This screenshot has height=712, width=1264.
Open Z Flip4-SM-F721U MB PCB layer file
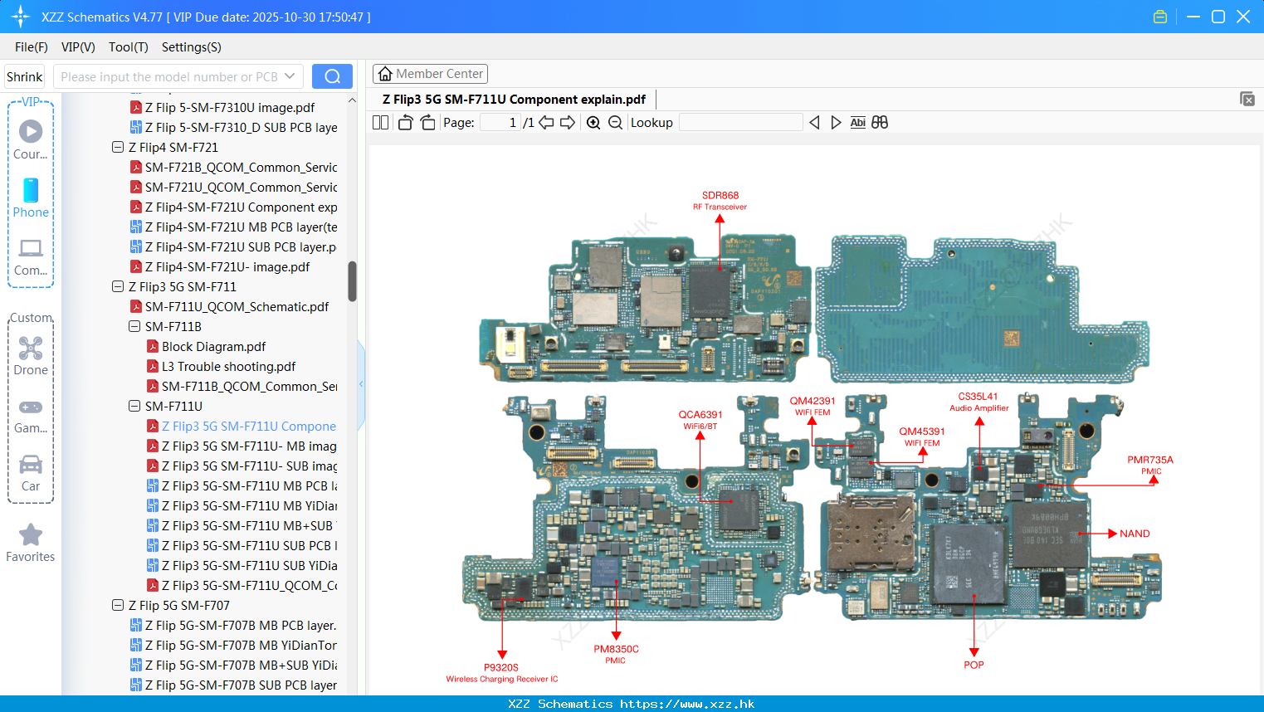[x=234, y=227]
